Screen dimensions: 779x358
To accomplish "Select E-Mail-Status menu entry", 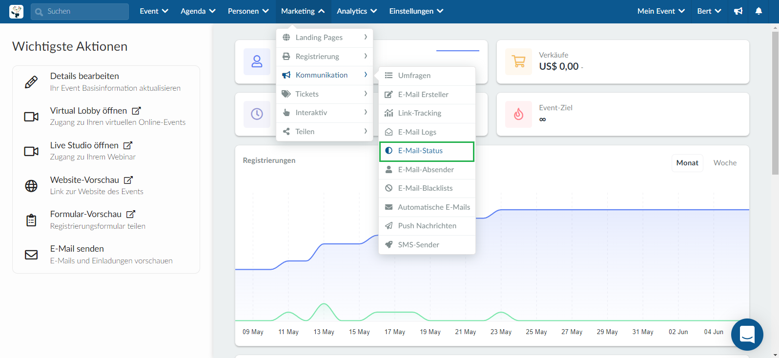I will click(x=427, y=151).
